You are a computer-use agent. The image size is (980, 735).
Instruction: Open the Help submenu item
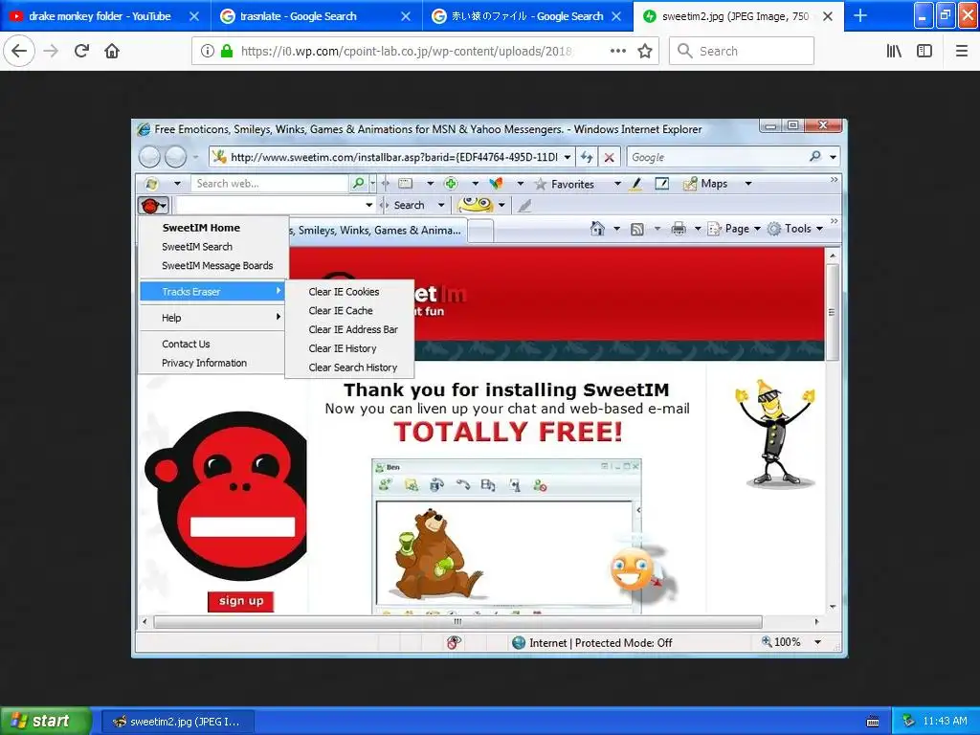point(213,318)
